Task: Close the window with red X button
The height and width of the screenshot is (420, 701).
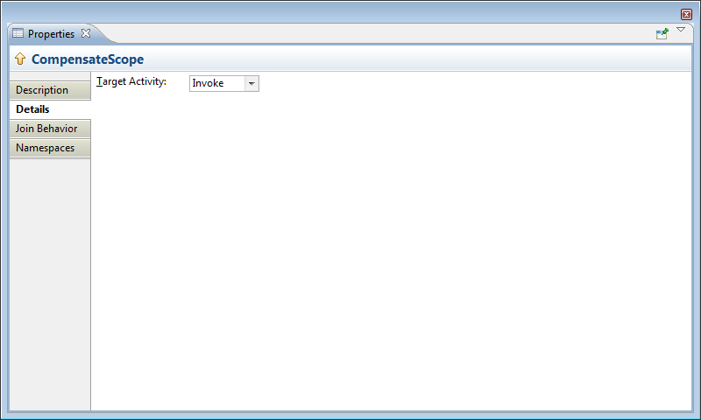Action: (x=687, y=14)
